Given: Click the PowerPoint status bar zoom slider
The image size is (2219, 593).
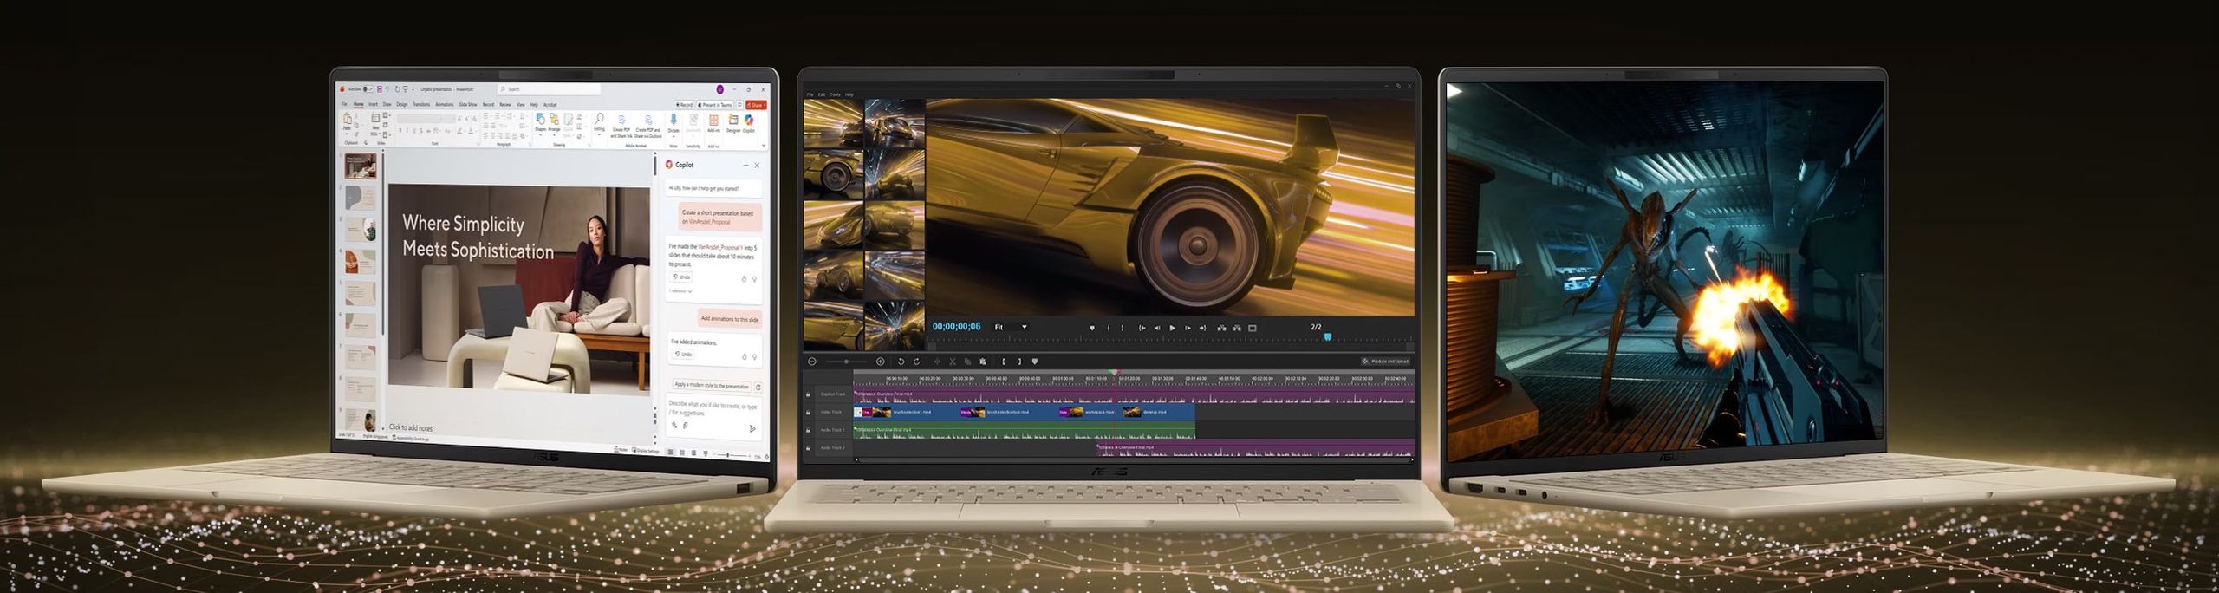Looking at the screenshot, I should pyautogui.click(x=728, y=455).
